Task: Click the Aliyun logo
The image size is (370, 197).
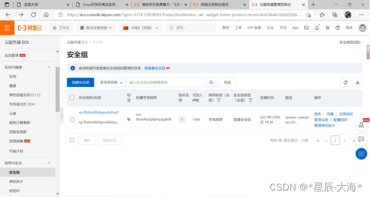Action: [30, 28]
